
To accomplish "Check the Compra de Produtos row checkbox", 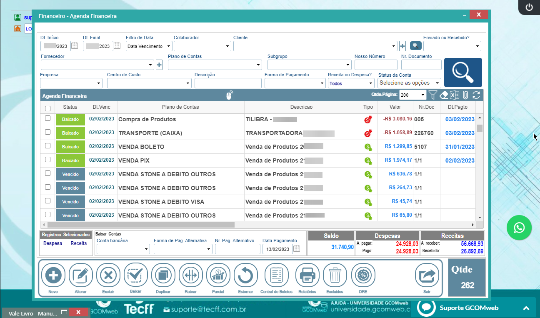I will click(47, 118).
